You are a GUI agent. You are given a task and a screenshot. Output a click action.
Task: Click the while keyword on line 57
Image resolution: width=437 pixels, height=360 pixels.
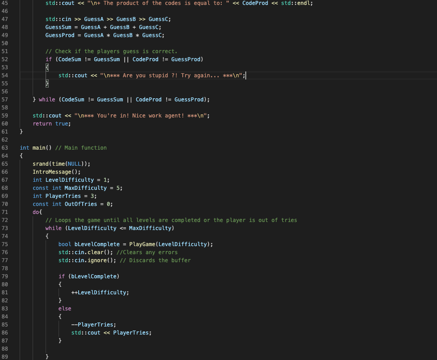pyautogui.click(x=47, y=100)
